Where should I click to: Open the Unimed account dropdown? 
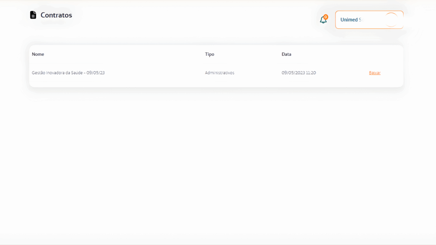click(369, 20)
